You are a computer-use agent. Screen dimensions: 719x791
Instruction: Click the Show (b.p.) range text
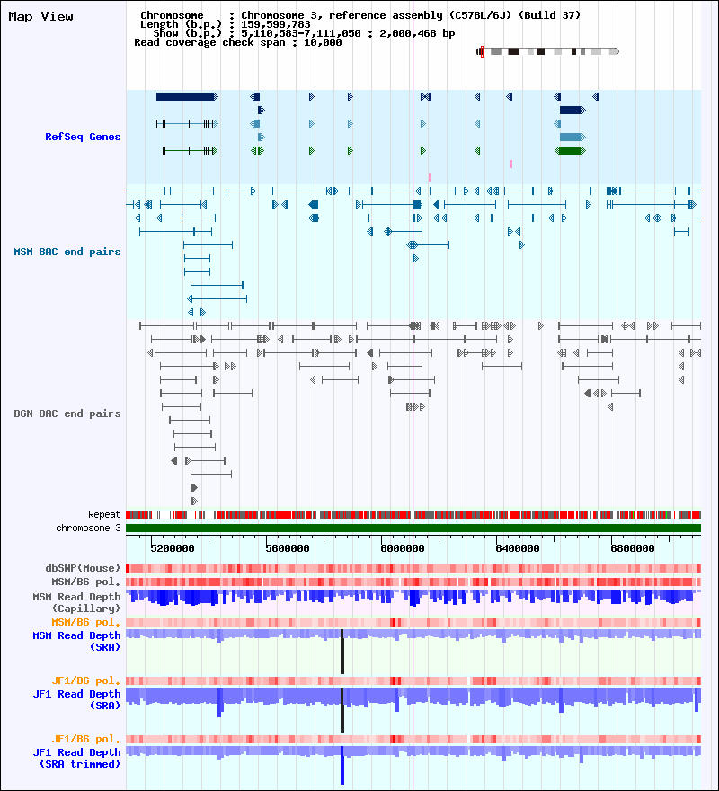pos(304,33)
